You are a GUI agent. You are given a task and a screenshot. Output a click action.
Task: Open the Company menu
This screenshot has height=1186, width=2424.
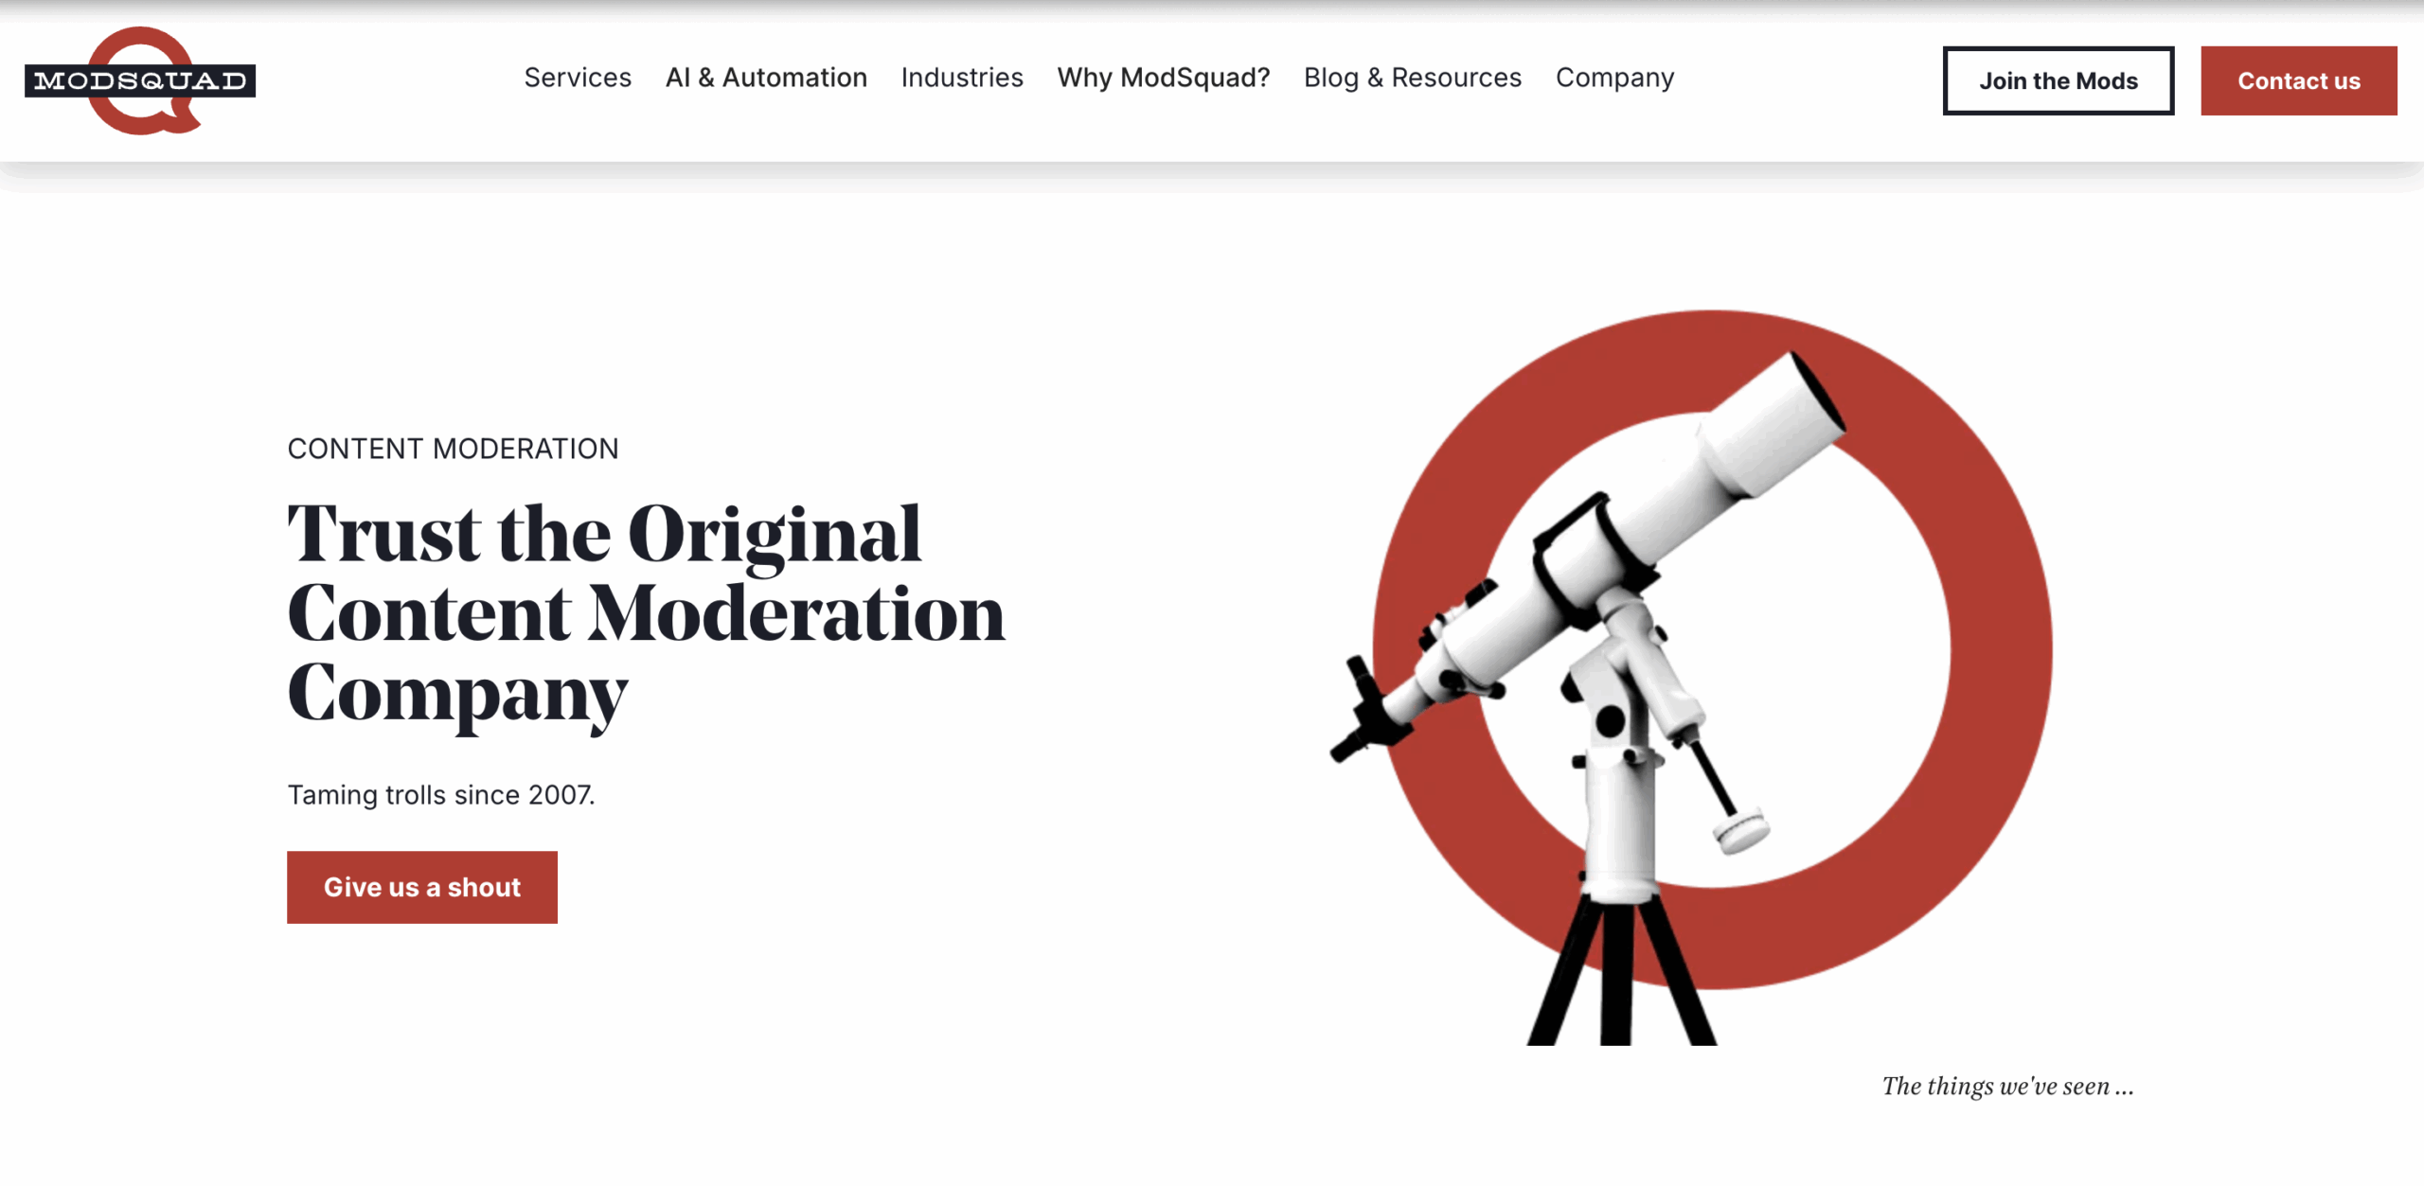(1614, 78)
